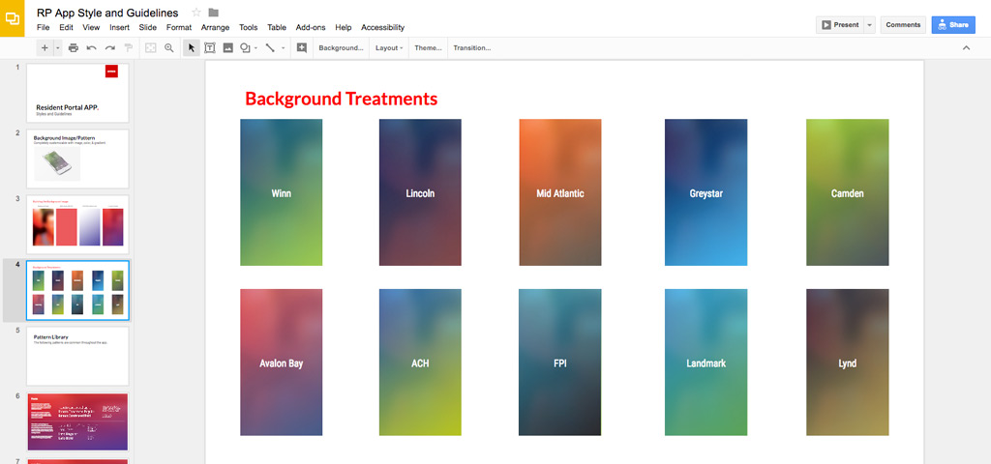Open the Tools menu

249,28
